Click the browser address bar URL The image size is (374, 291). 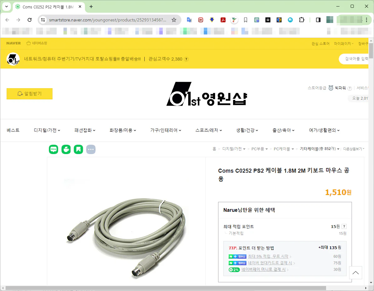click(108, 20)
